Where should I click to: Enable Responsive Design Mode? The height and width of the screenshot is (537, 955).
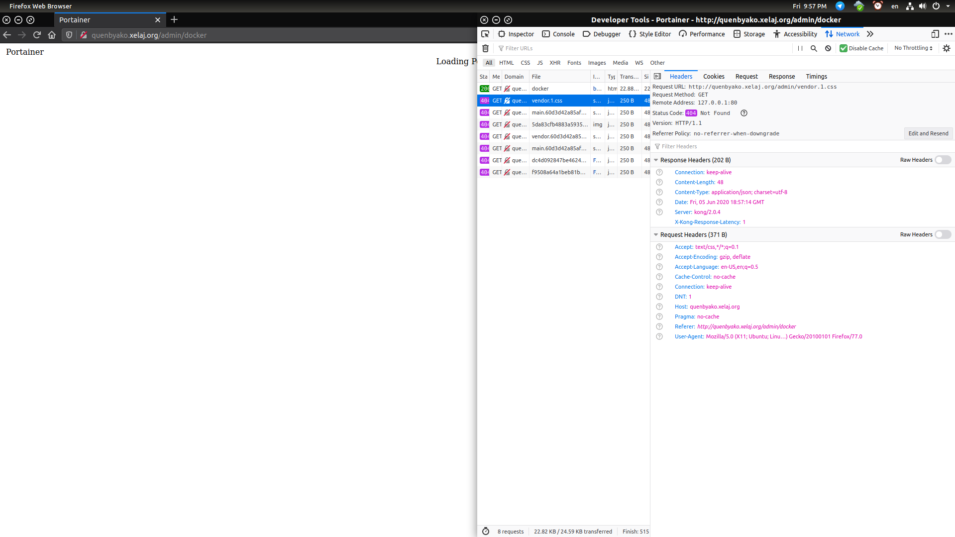pyautogui.click(x=936, y=34)
